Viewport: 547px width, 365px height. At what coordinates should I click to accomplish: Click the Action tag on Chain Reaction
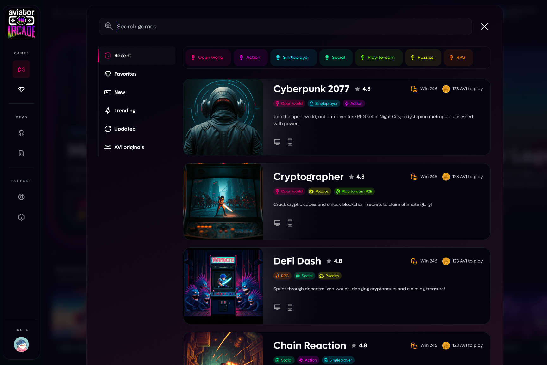pos(308,360)
